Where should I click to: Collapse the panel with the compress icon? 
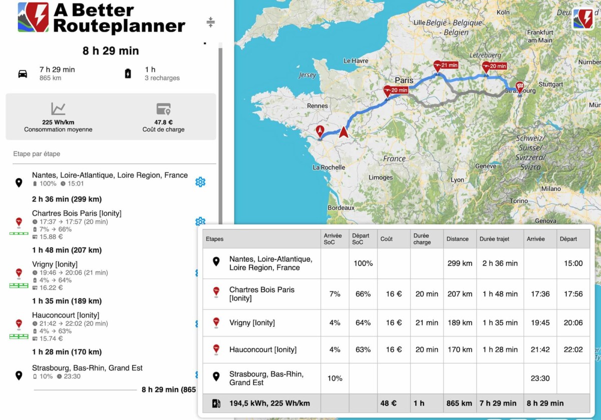(x=210, y=22)
